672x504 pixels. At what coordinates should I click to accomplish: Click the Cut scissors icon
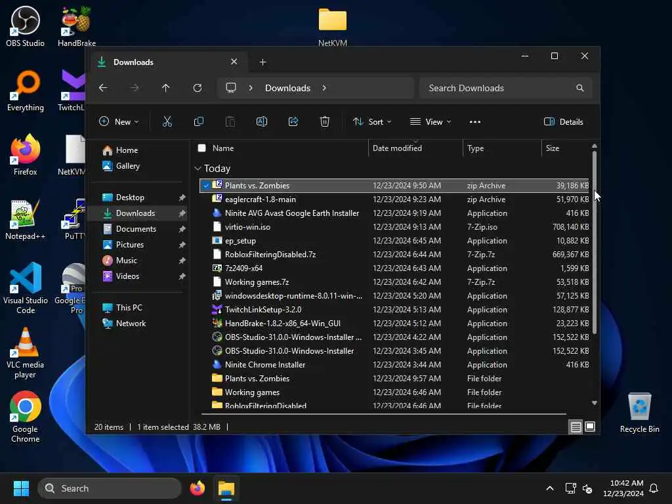(167, 121)
